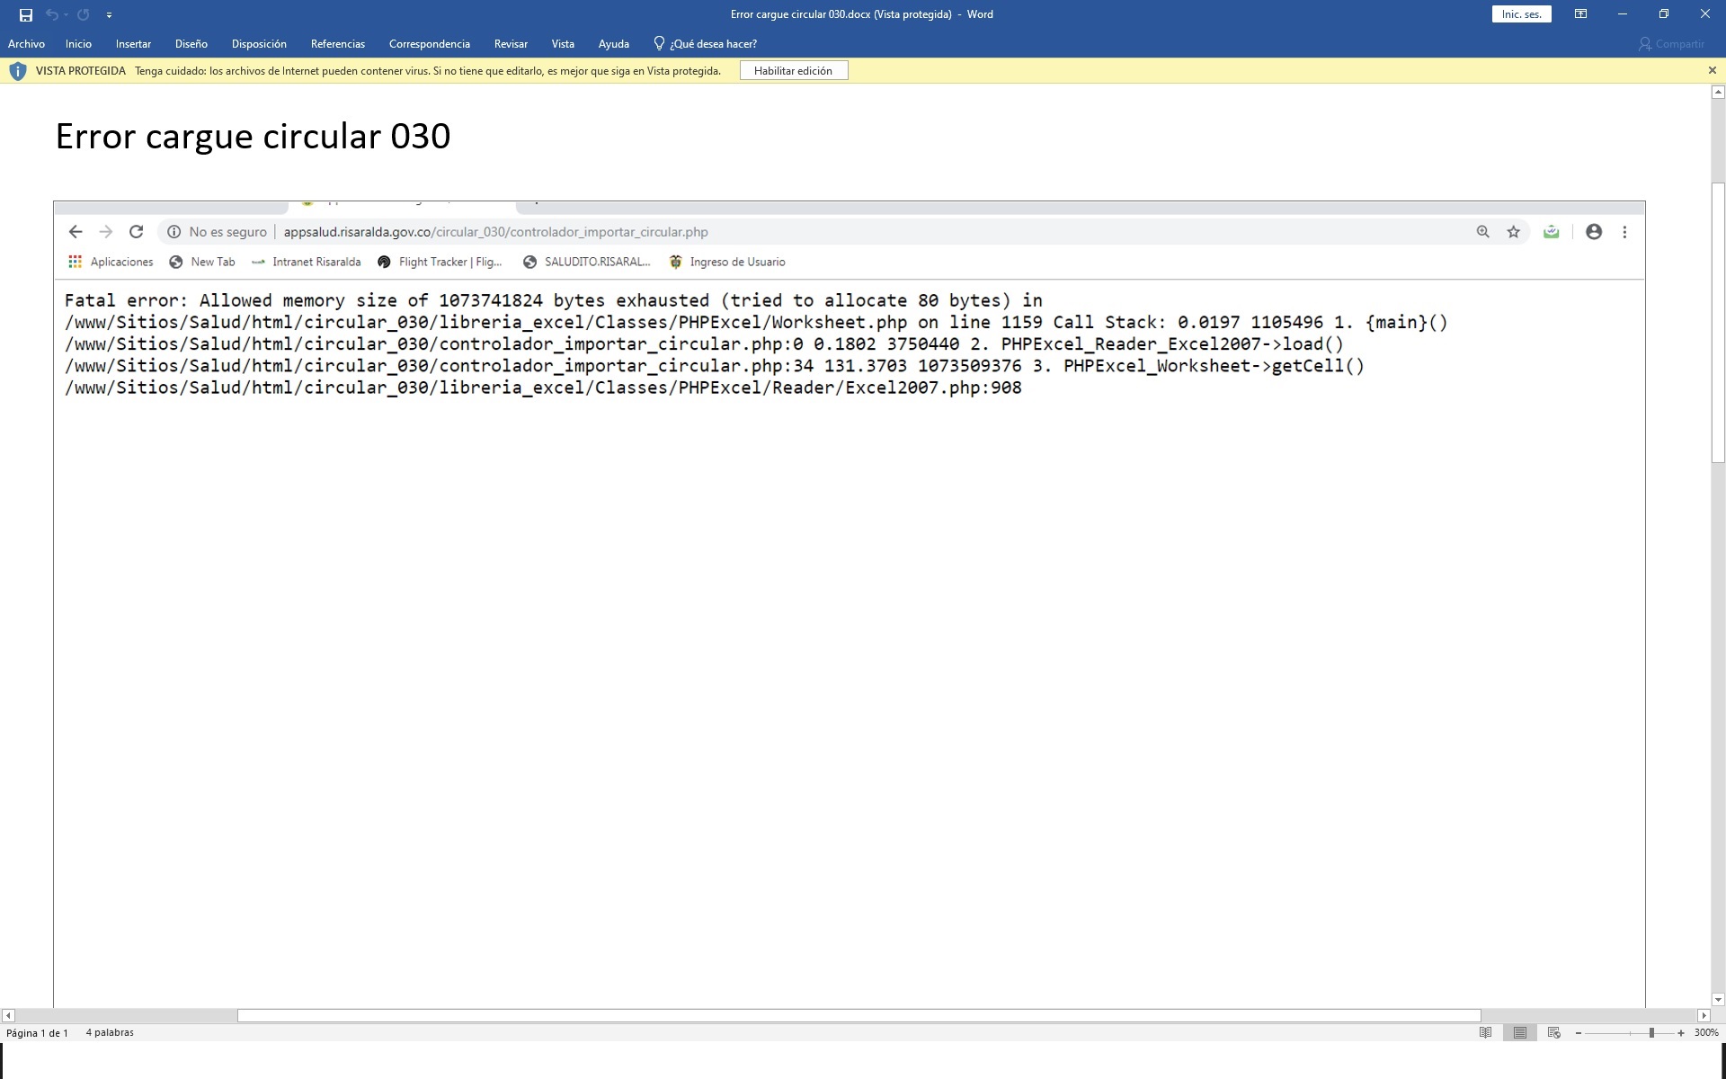Open the Diseño tab

click(191, 43)
